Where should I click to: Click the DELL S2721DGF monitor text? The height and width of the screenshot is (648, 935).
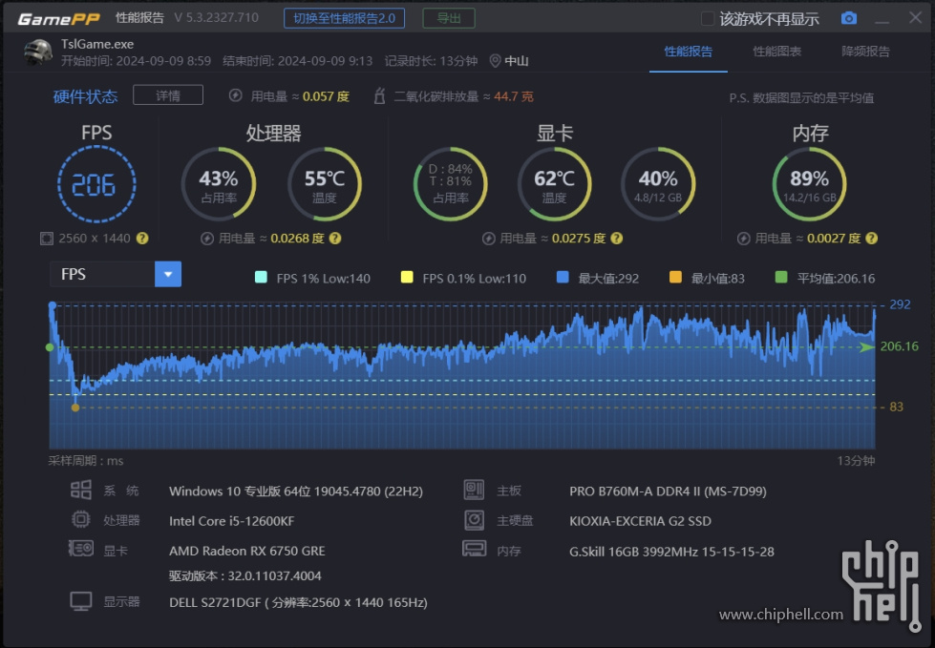click(298, 603)
